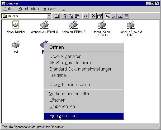
Task: Select the Neuer Drucker icon
Action: [x=16, y=25]
